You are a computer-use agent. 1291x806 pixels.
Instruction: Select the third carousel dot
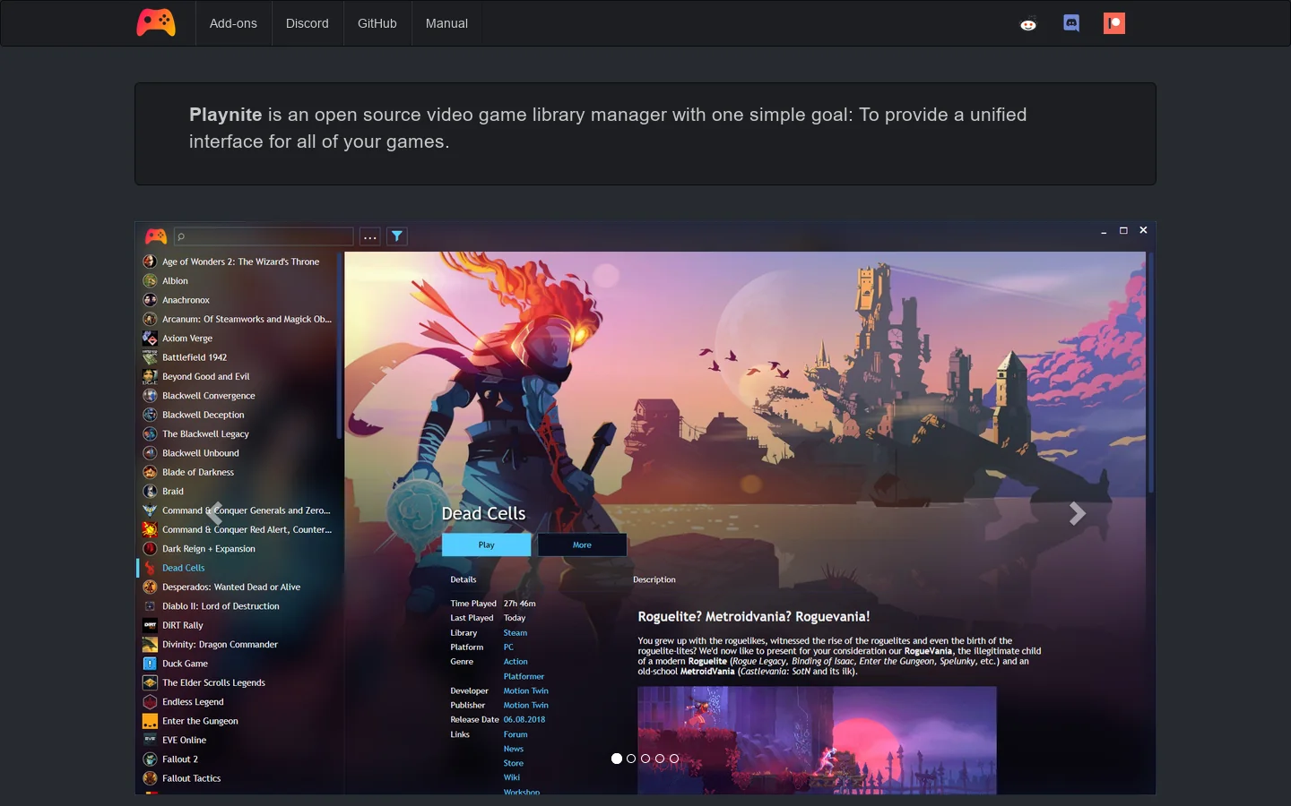[x=645, y=759]
